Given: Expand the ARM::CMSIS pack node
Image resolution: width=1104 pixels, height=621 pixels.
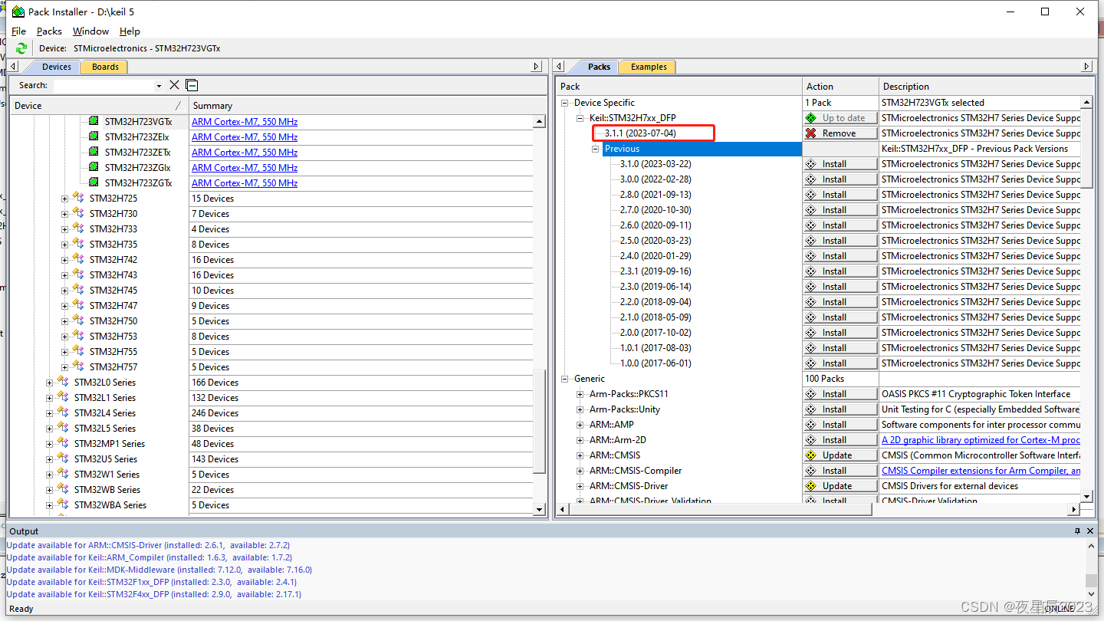Looking at the screenshot, I should click(x=580, y=455).
